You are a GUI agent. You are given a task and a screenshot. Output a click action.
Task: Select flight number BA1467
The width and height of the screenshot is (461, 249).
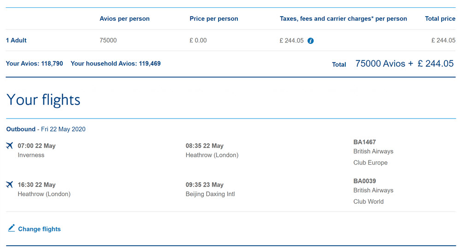point(365,142)
